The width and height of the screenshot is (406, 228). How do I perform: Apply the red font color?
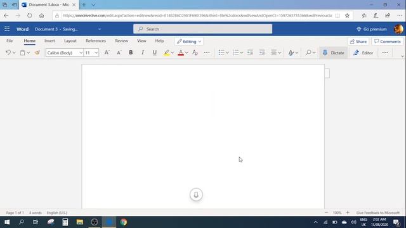tap(181, 53)
